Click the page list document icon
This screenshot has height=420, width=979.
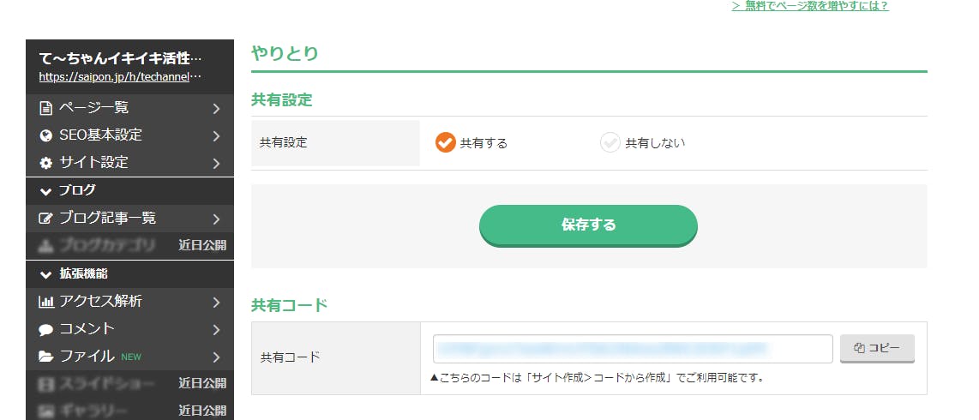[x=45, y=109]
